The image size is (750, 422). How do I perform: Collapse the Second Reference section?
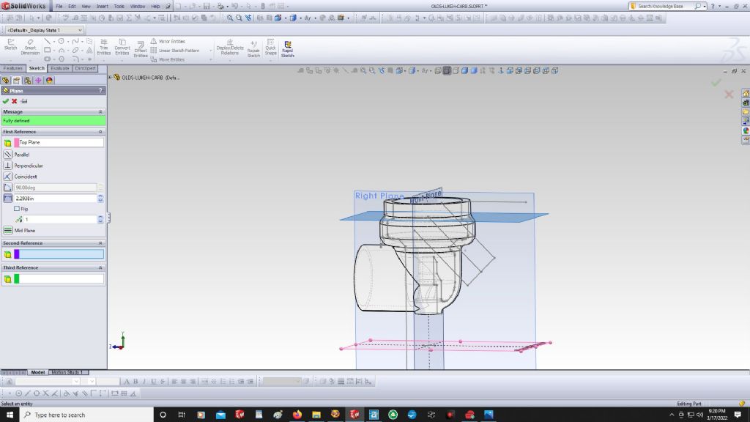click(x=100, y=243)
